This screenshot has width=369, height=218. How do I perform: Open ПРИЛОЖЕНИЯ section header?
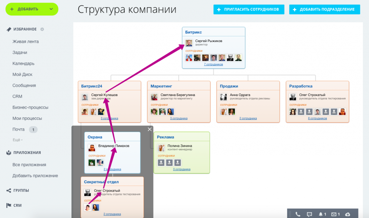27,153
